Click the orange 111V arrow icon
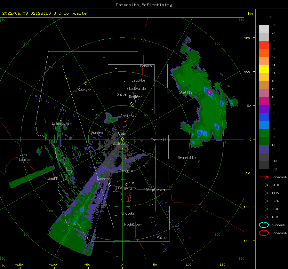The width and height of the screenshot is (288, 269). click(x=264, y=193)
